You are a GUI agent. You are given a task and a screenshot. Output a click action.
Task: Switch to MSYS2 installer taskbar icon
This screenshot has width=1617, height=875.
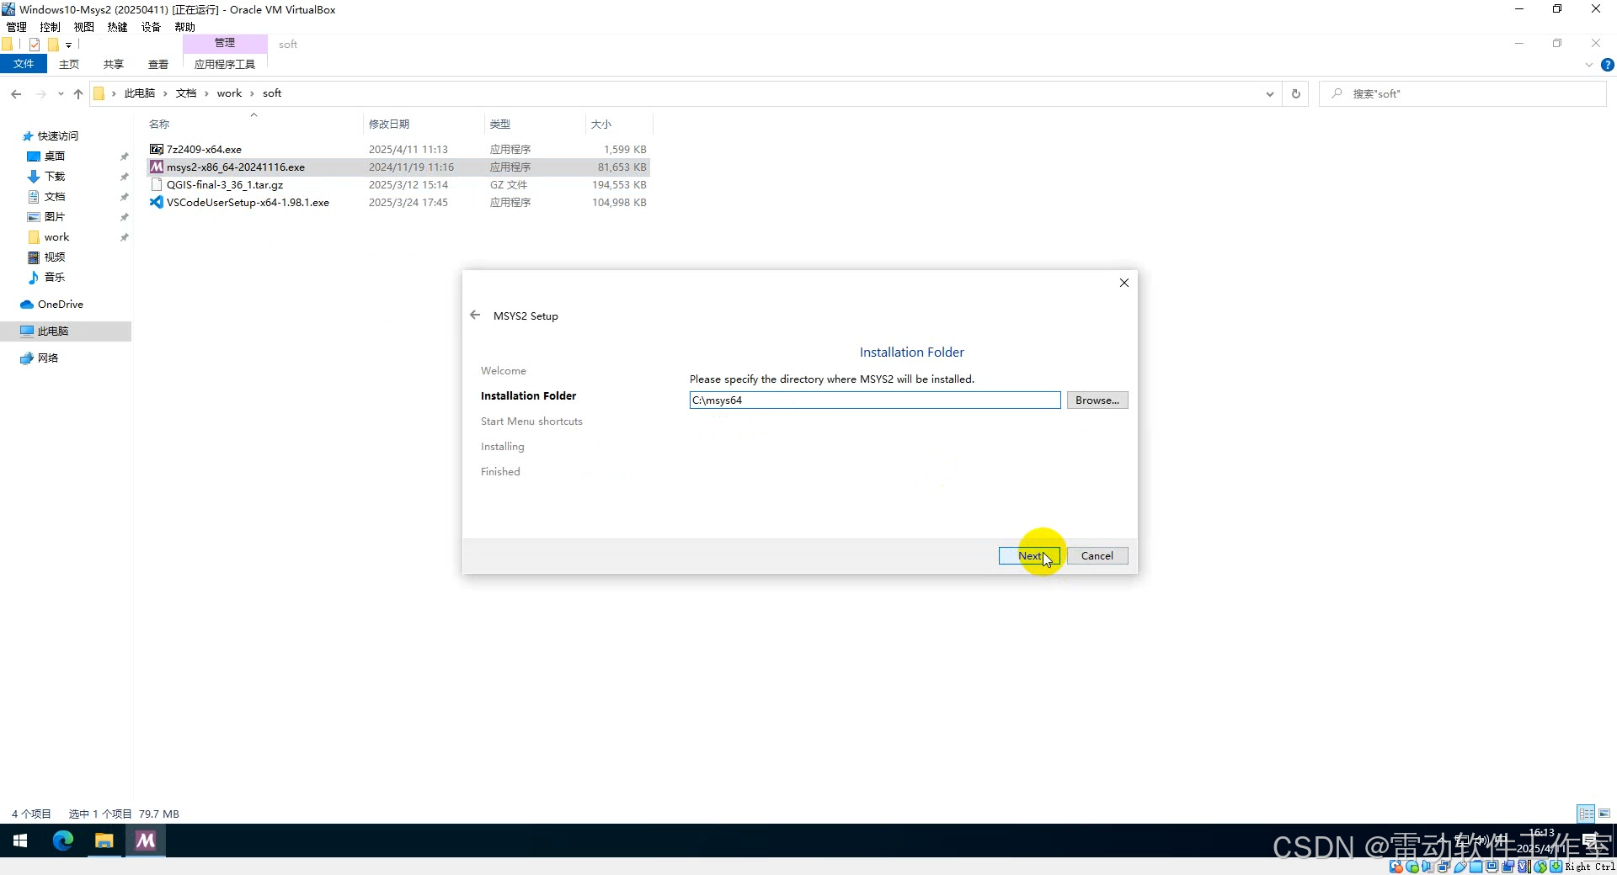coord(146,841)
